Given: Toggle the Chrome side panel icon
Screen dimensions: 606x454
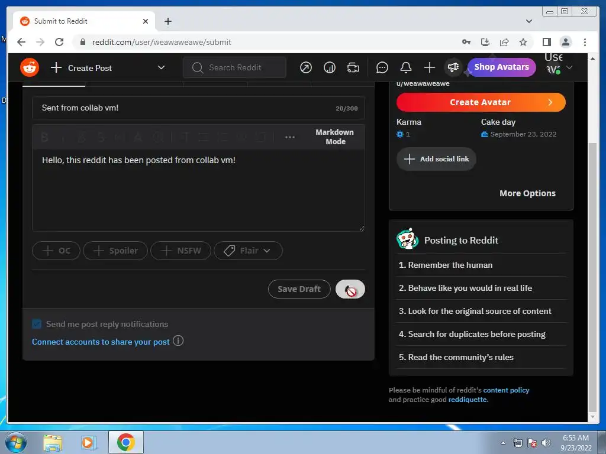Looking at the screenshot, I should click(546, 42).
